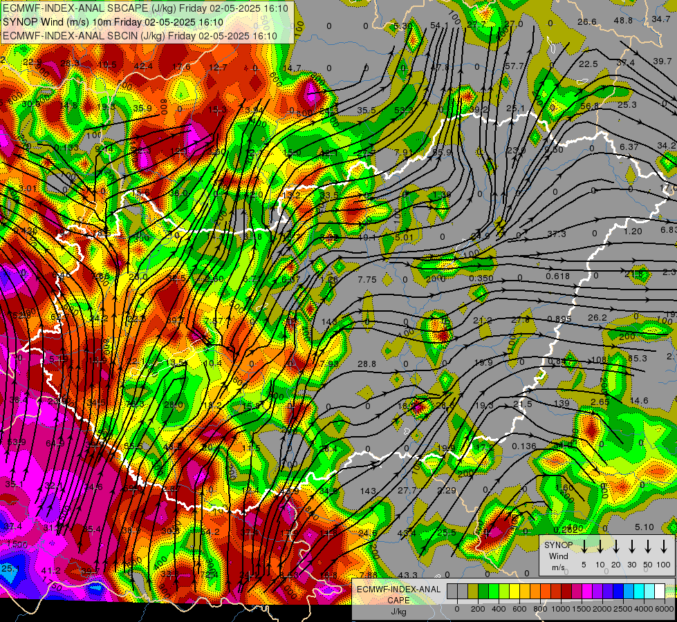The height and width of the screenshot is (622, 677).
Task: Pick the white 6000 J/kg legend swatch
Action: [x=659, y=592]
